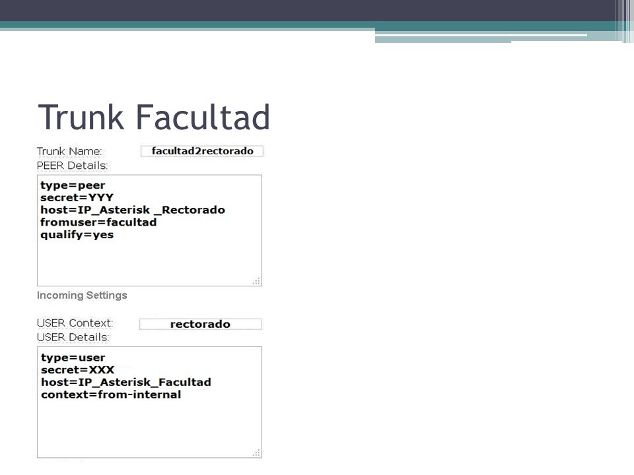Click the 'Trunk Name:' label
634x475 pixels.
click(x=69, y=152)
